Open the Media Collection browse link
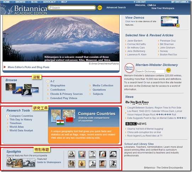 click(x=103, y=85)
